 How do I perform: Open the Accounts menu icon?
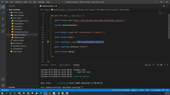[x=3, y=79]
